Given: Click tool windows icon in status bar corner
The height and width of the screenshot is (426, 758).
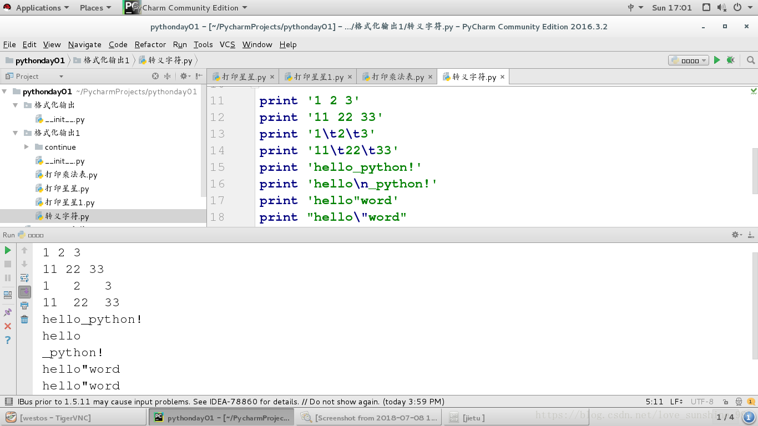Looking at the screenshot, I should pos(8,402).
